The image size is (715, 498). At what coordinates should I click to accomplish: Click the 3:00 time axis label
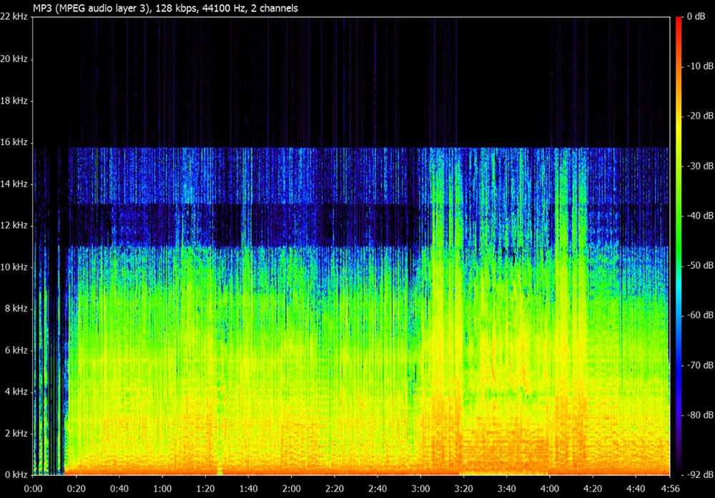coord(420,489)
